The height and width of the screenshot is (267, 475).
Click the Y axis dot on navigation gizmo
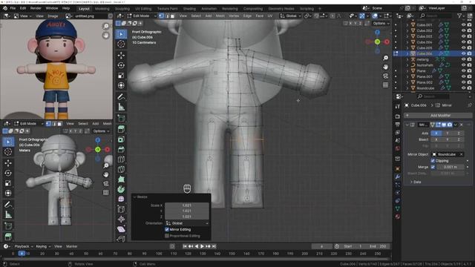(377, 42)
